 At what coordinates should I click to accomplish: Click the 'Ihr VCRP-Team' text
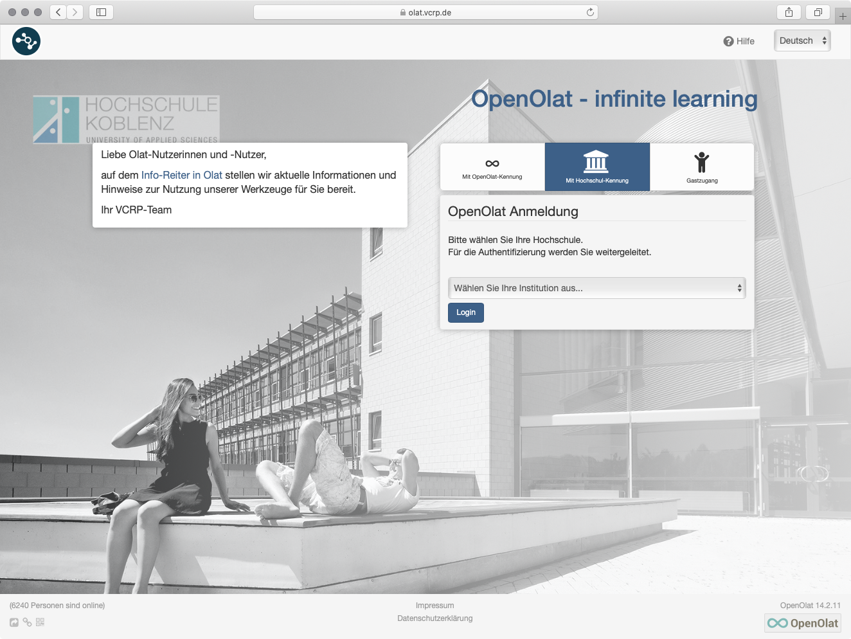coord(136,210)
